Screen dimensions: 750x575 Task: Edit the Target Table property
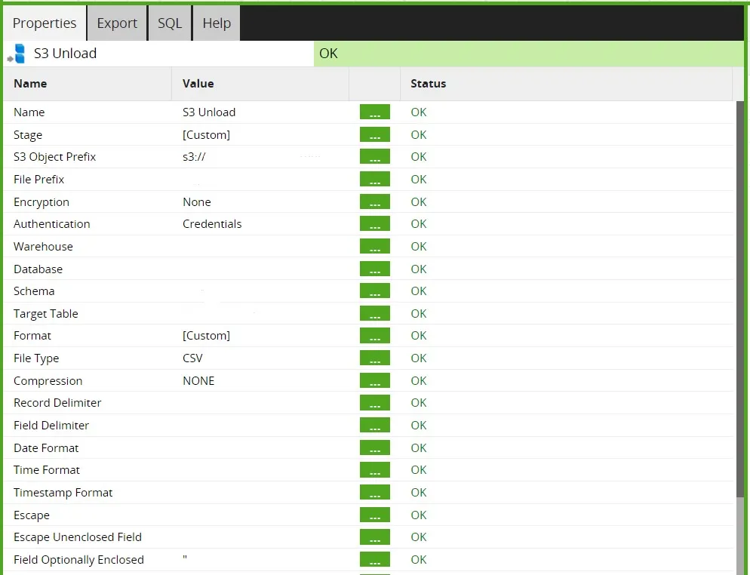[x=374, y=313]
